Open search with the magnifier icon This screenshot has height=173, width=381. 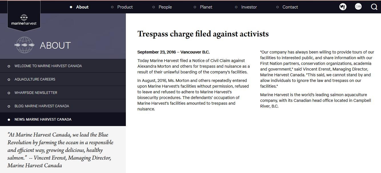374,7
